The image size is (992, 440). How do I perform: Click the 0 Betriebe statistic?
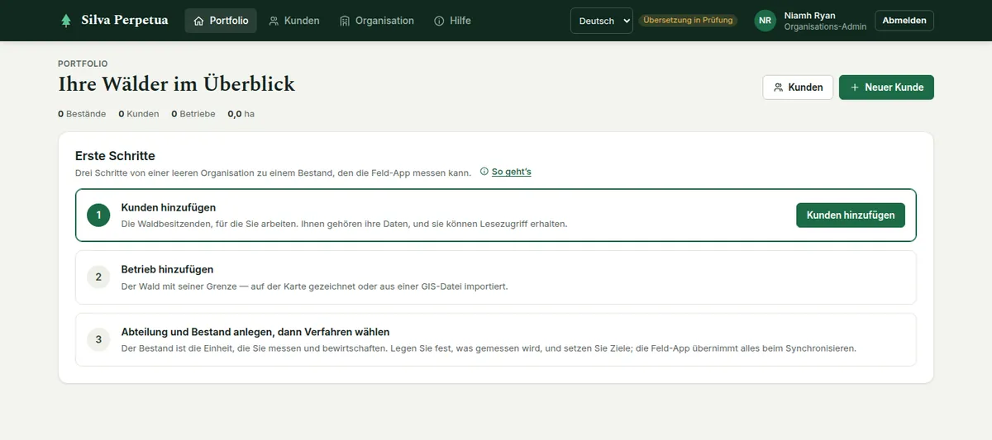(193, 114)
